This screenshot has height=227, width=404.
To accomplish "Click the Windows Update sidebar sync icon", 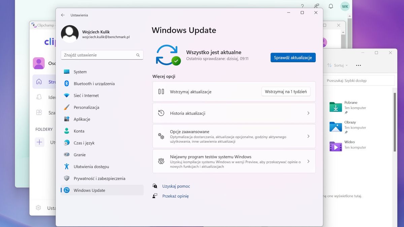I will click(67, 190).
